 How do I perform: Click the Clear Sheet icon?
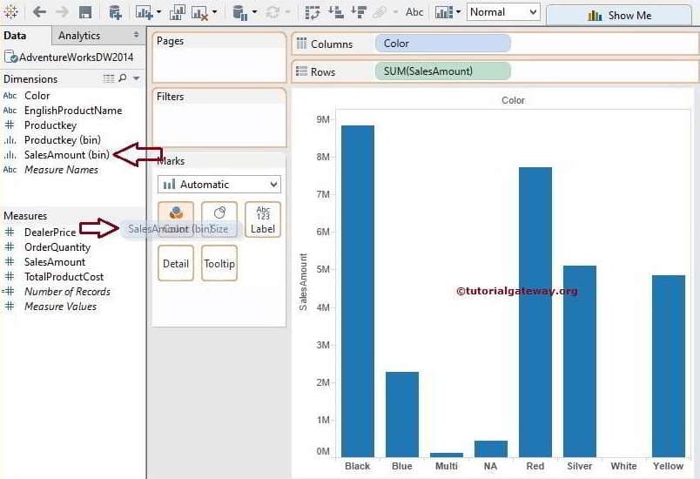199,13
